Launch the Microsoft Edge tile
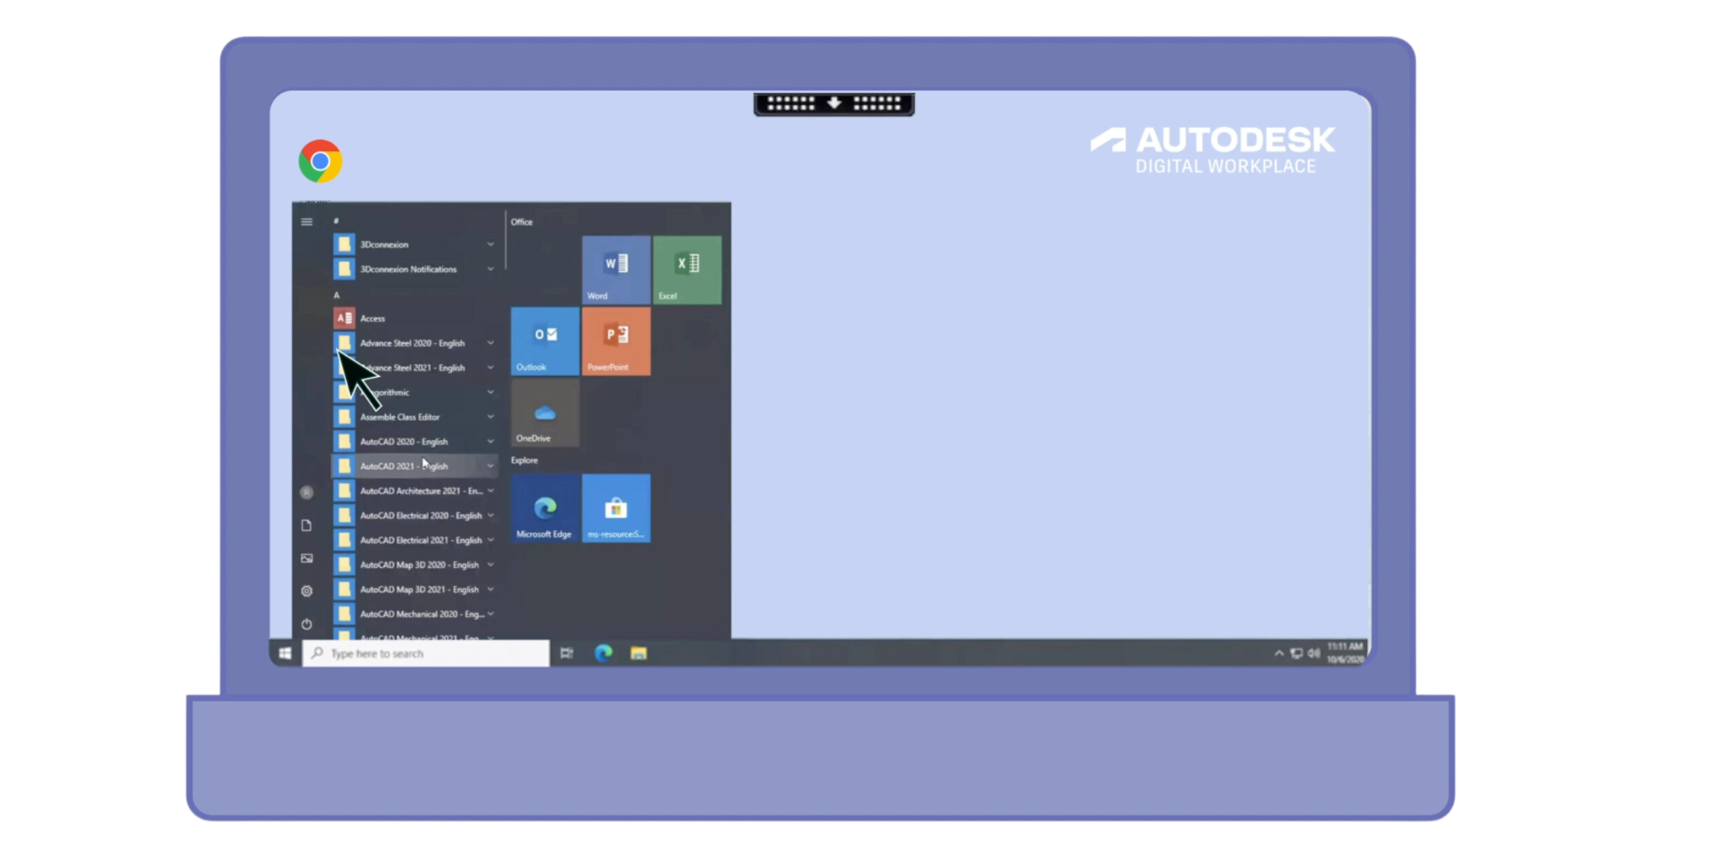Viewport: 1724px width, 859px height. pos(545,508)
